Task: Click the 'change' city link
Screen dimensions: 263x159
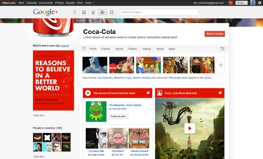Action: (65, 46)
